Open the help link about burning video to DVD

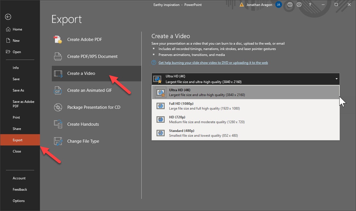pyautogui.click(x=213, y=62)
